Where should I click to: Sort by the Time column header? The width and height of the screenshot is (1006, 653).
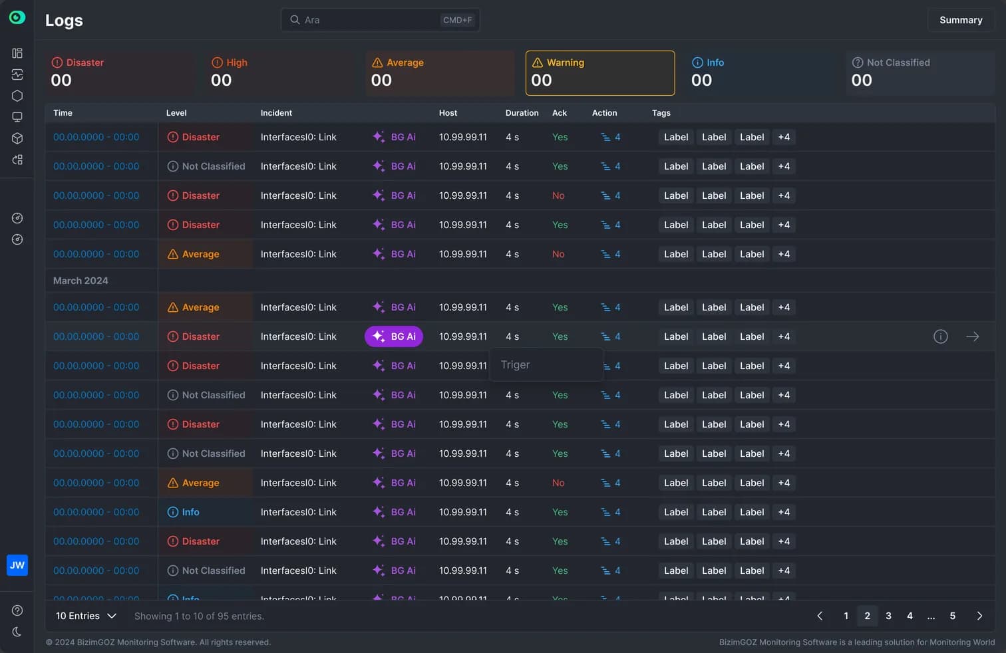[63, 113]
